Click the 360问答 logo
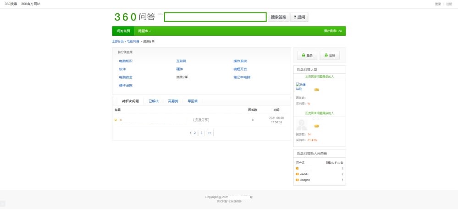The height and width of the screenshot is (210, 458). tap(135, 17)
